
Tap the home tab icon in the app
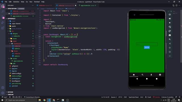click(134, 75)
